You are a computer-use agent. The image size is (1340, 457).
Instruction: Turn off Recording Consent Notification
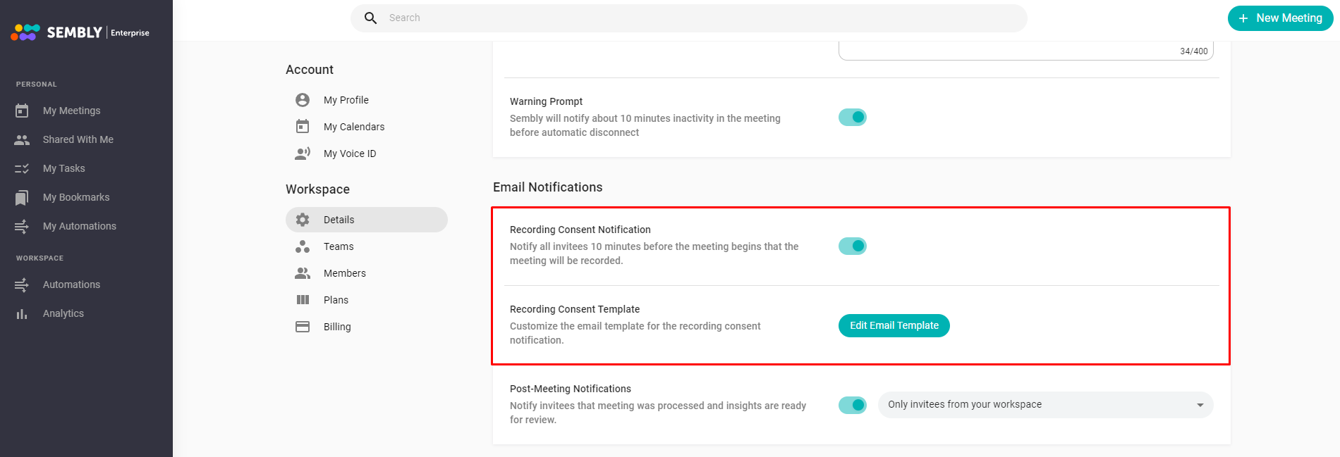coord(853,246)
